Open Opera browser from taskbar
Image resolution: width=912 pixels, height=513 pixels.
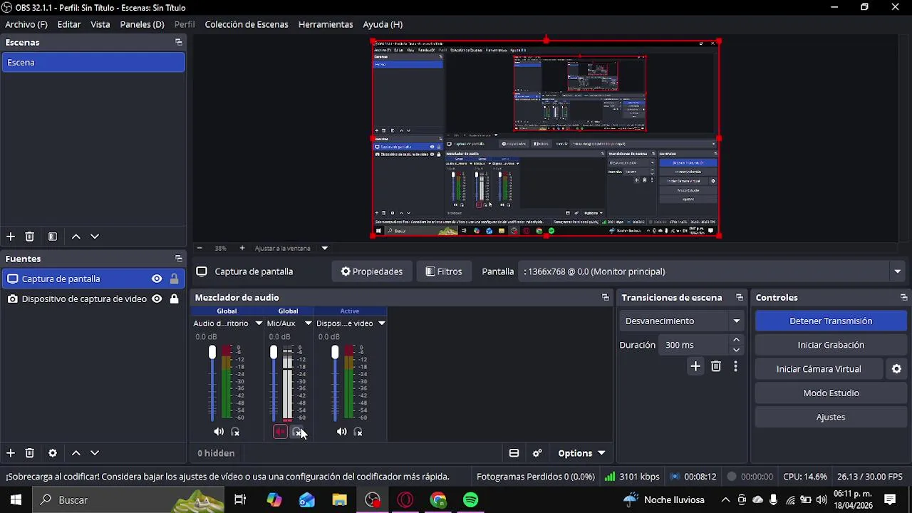pos(405,500)
